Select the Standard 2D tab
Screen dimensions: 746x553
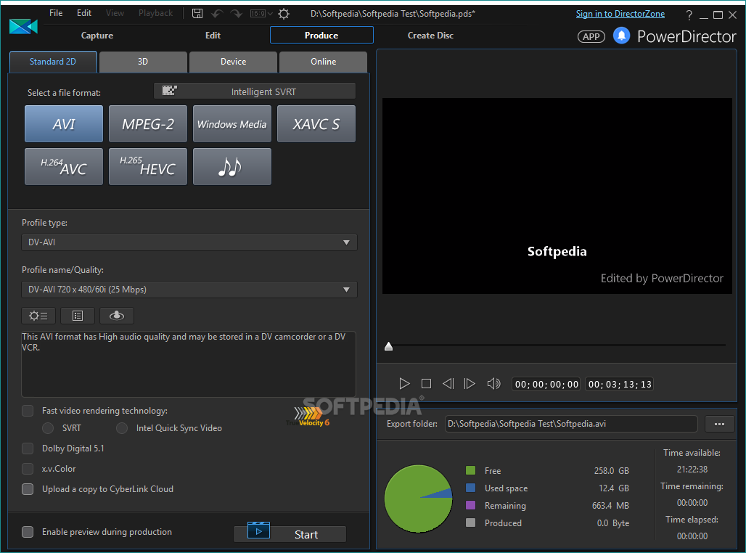pos(53,62)
